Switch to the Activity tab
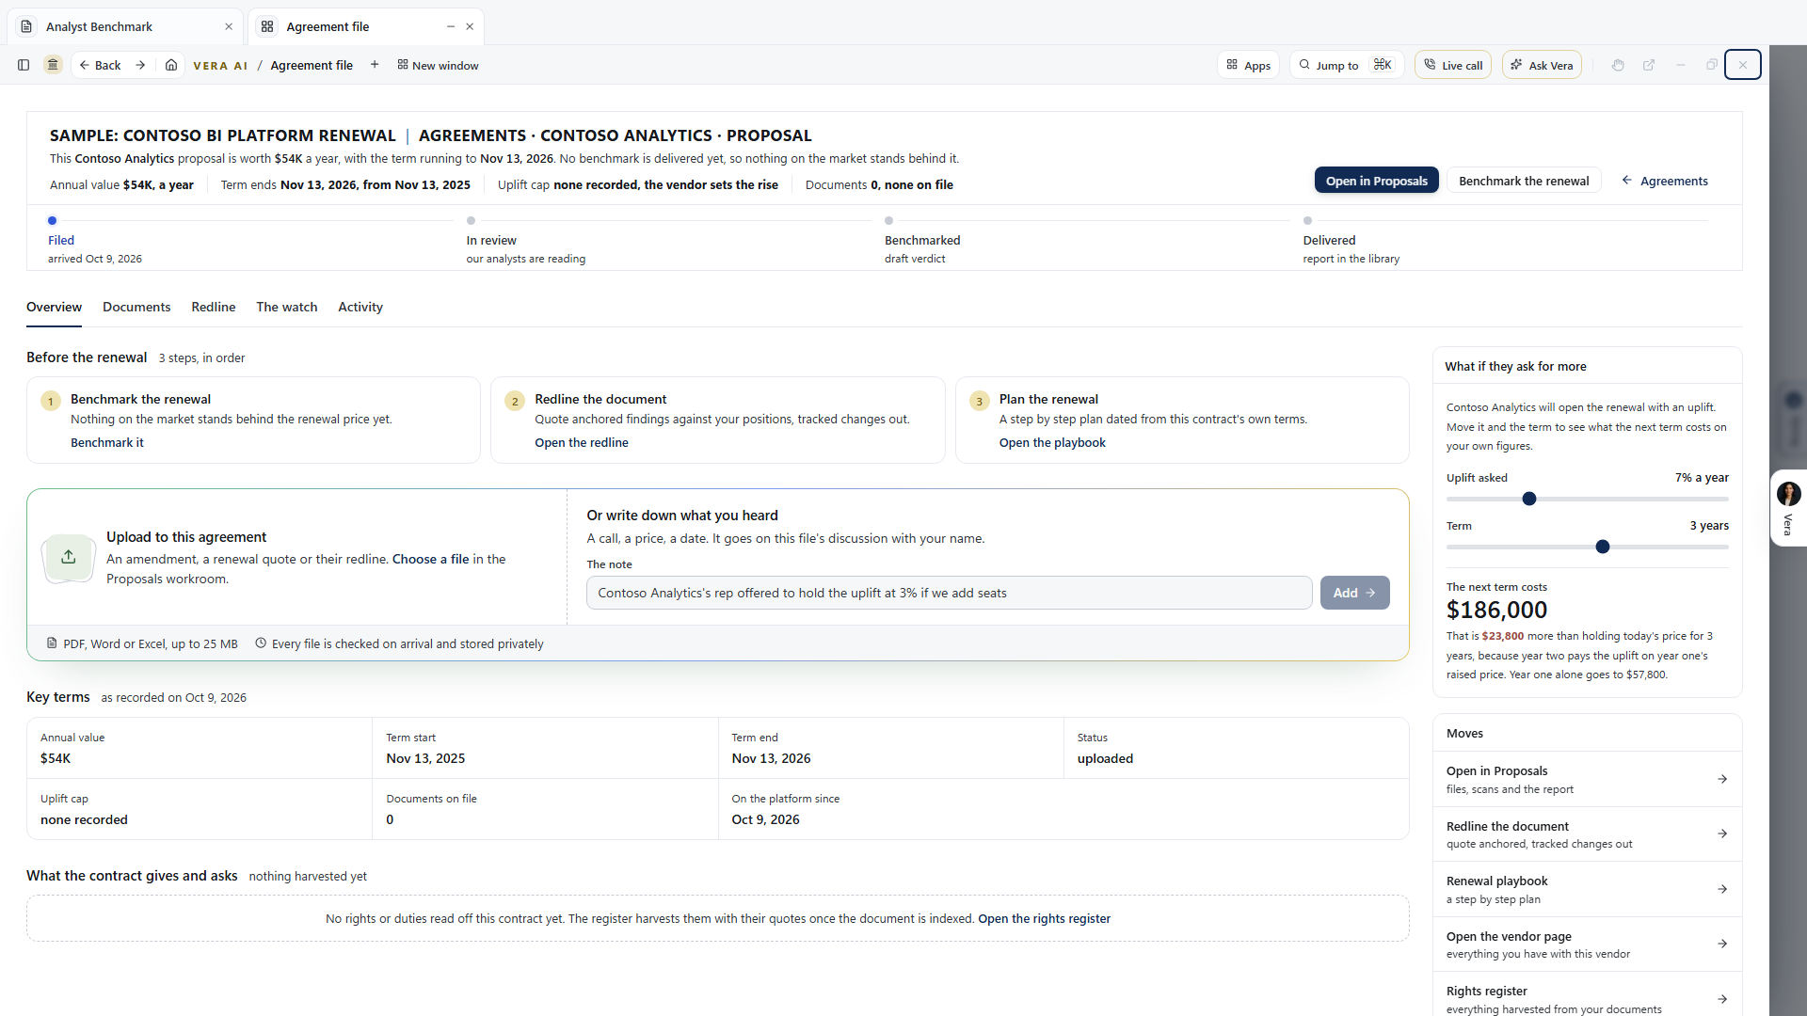Image resolution: width=1807 pixels, height=1016 pixels. pos(360,307)
